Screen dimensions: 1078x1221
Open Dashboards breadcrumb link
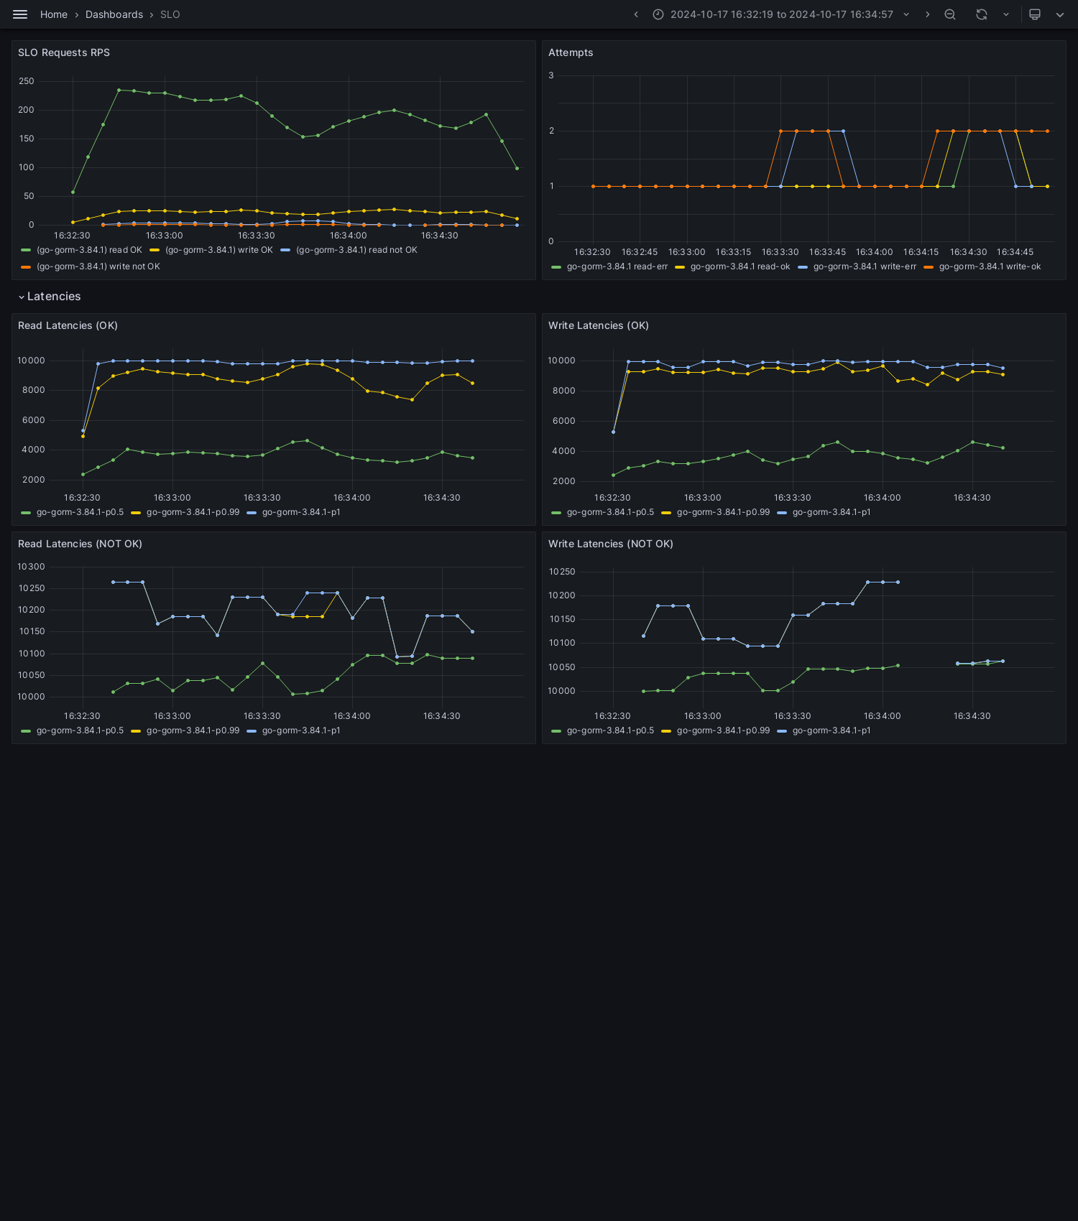114,14
